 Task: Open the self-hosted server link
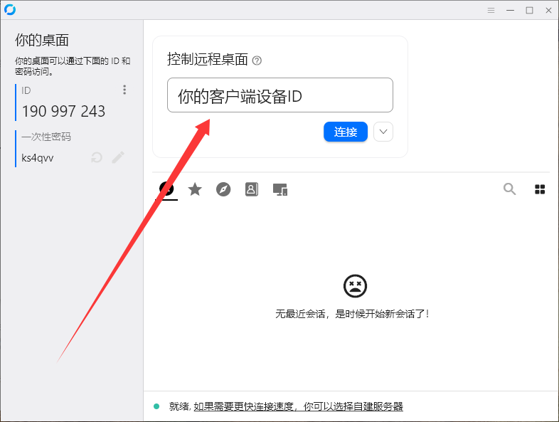(299, 406)
